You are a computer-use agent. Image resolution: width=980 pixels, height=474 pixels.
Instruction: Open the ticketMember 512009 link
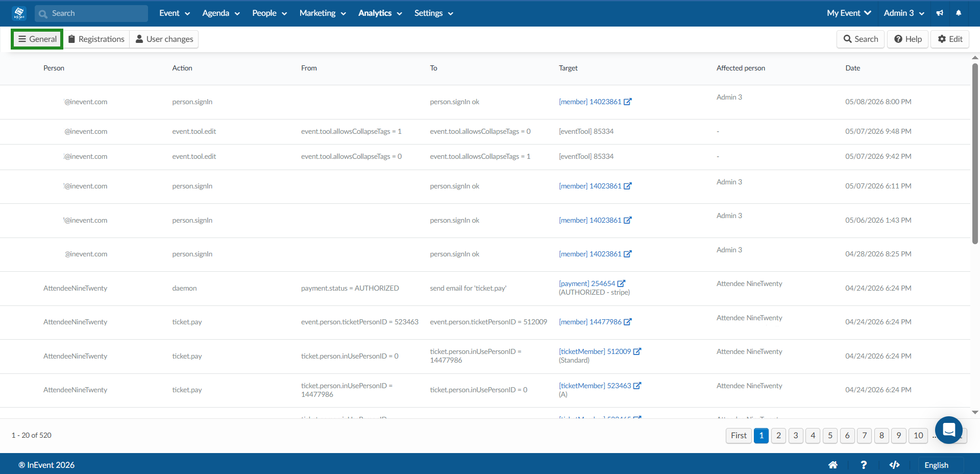pos(595,351)
